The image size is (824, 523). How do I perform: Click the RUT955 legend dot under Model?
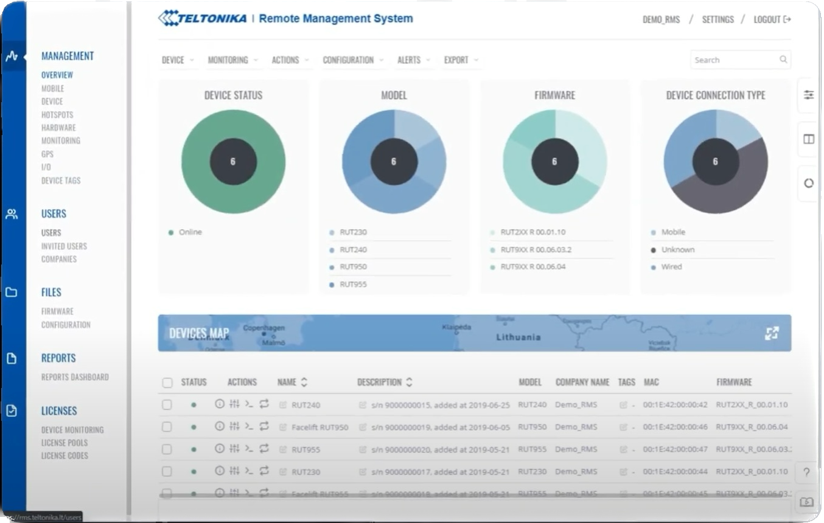(332, 285)
